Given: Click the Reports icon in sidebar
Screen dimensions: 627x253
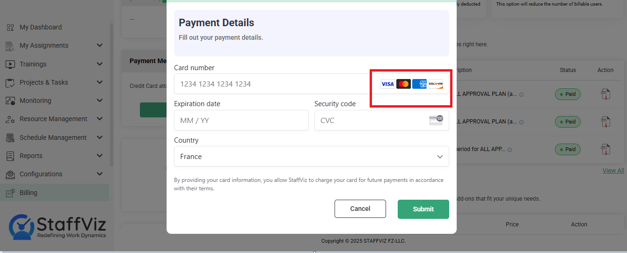Looking at the screenshot, I should pyautogui.click(x=10, y=156).
